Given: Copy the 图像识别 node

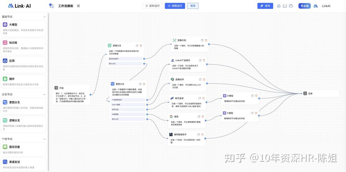Looking at the screenshot, I should pos(202,40).
